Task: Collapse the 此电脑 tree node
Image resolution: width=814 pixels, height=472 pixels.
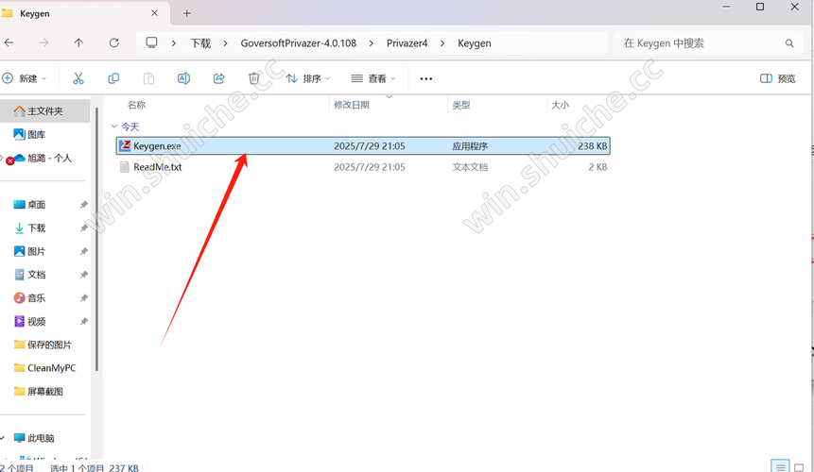Action: click(3, 438)
